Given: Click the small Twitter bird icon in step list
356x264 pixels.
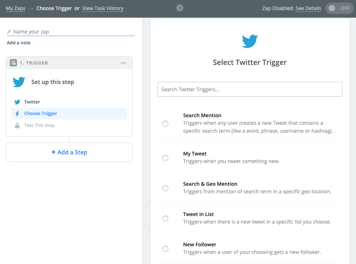Looking at the screenshot, I should pos(17,102).
